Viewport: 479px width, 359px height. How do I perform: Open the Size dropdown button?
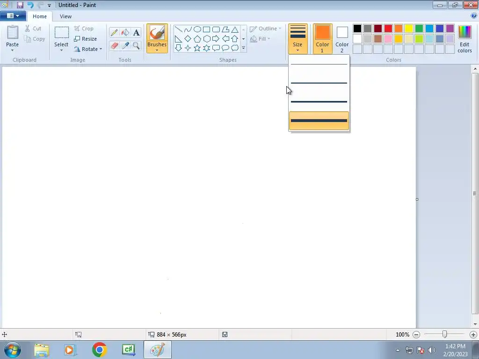[298, 39]
